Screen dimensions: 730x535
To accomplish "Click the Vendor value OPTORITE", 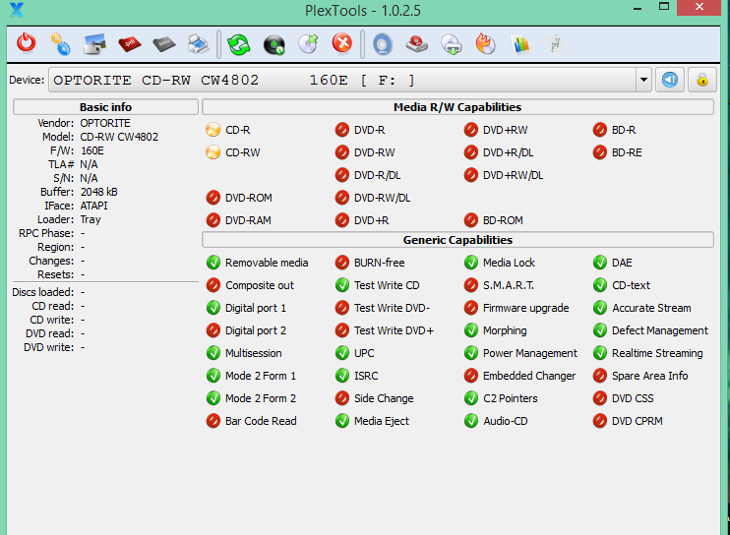I will tap(105, 123).
